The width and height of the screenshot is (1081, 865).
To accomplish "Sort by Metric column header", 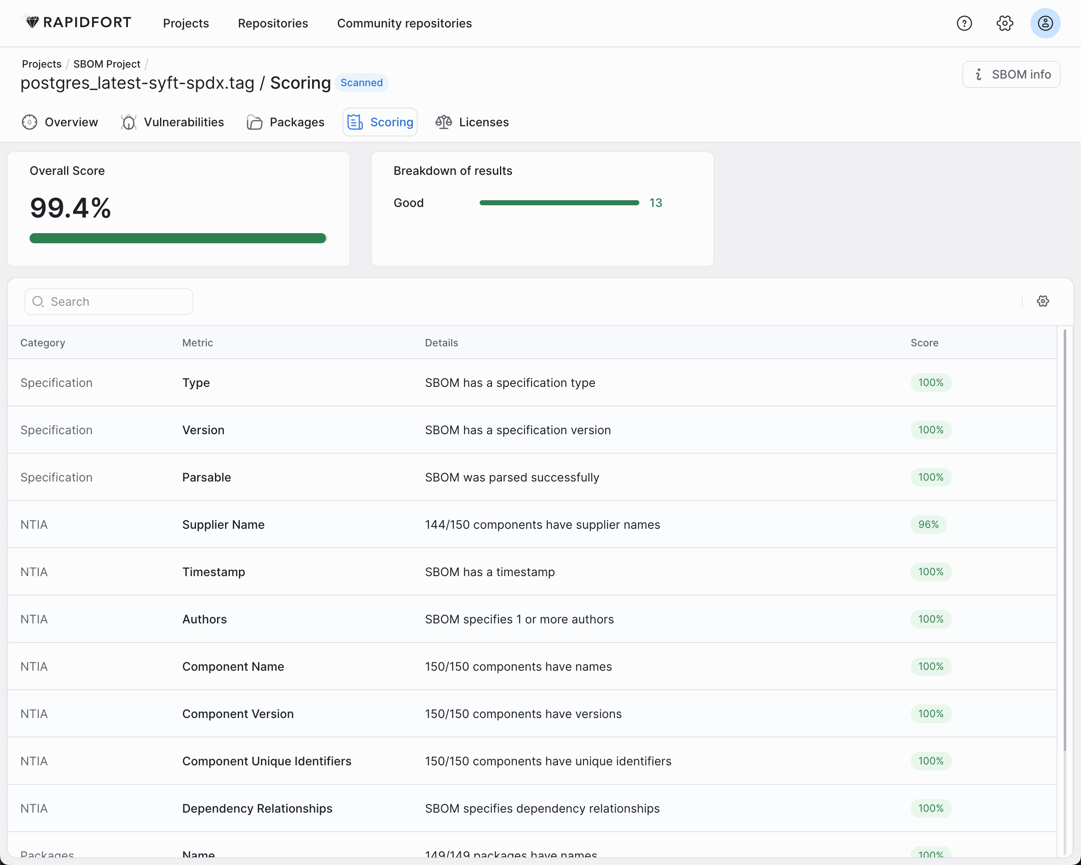I will click(198, 343).
